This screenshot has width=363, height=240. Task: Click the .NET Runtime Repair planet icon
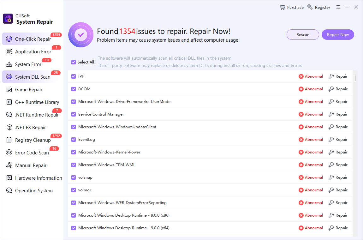(9, 115)
